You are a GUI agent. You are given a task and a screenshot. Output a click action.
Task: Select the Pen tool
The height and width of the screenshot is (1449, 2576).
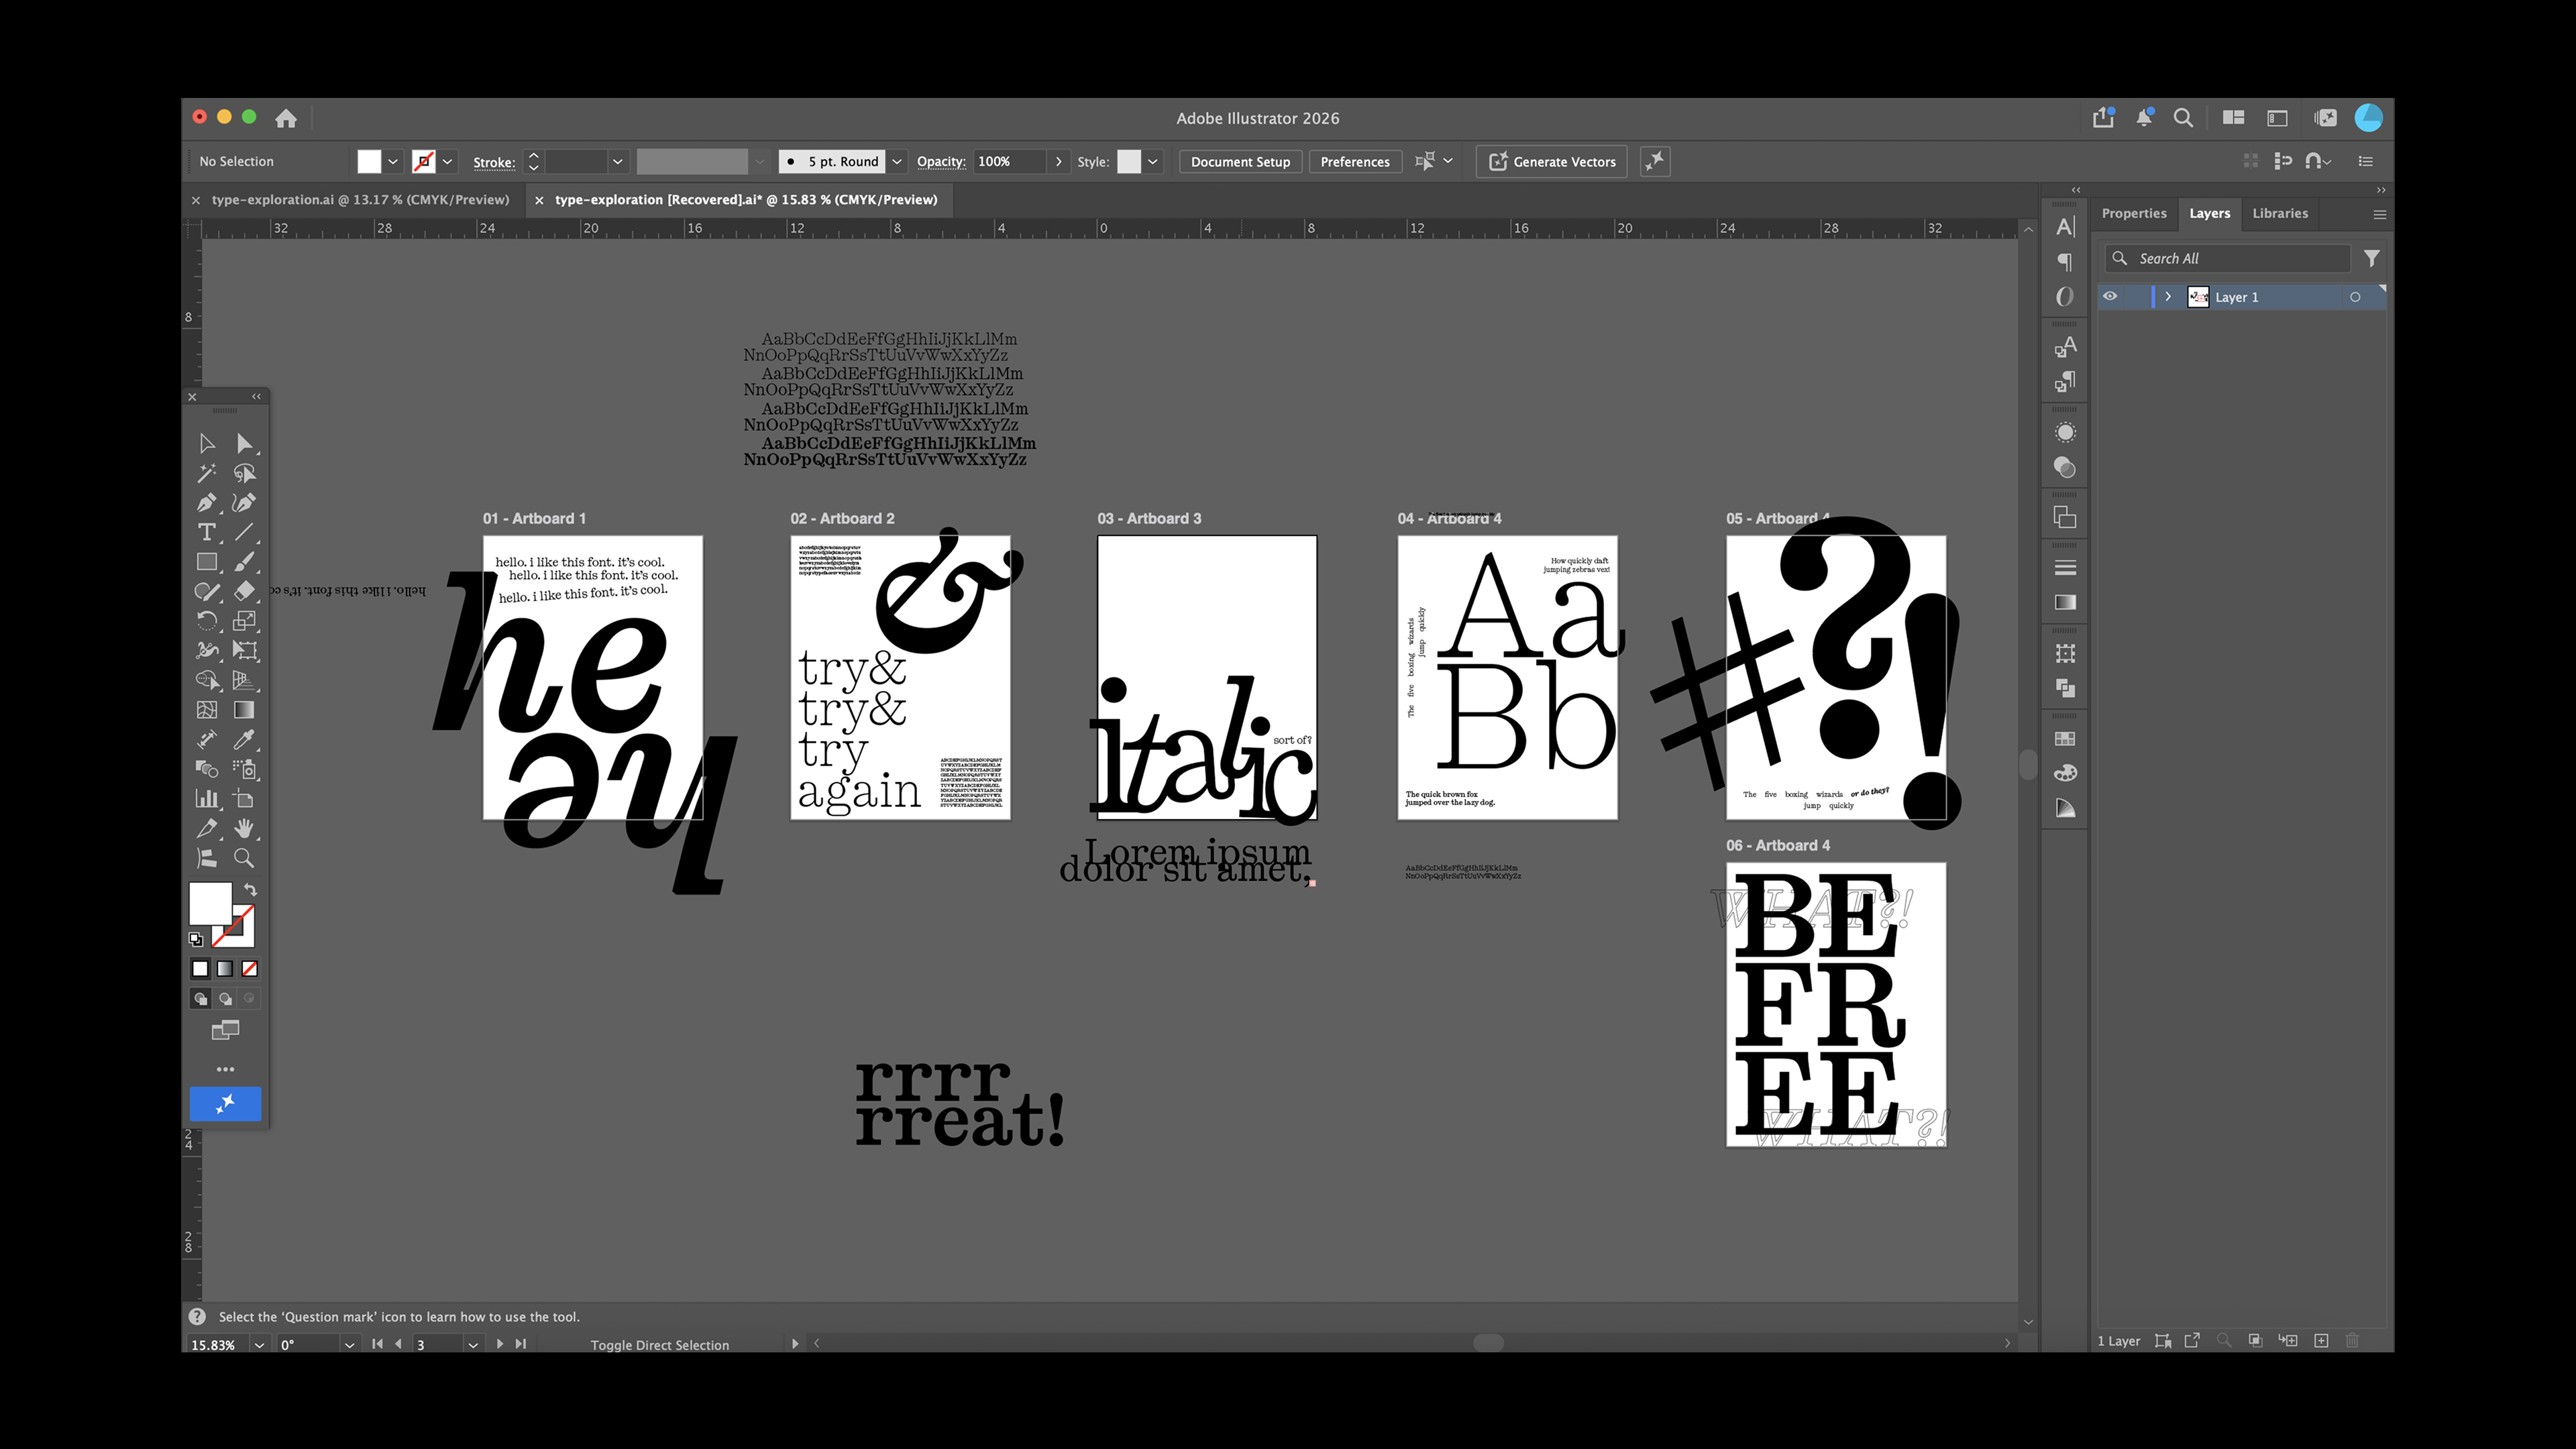207,503
